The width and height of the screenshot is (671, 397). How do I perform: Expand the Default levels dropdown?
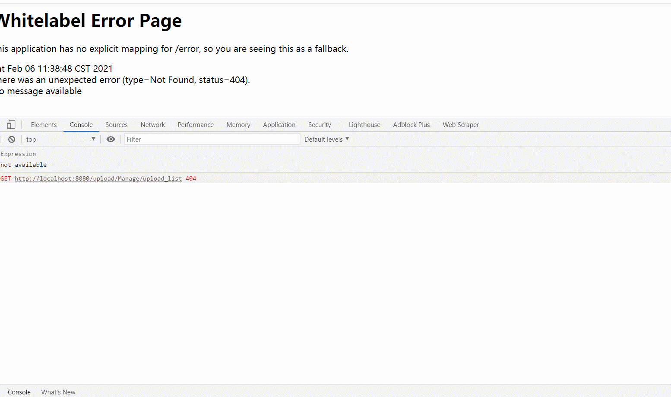(326, 139)
